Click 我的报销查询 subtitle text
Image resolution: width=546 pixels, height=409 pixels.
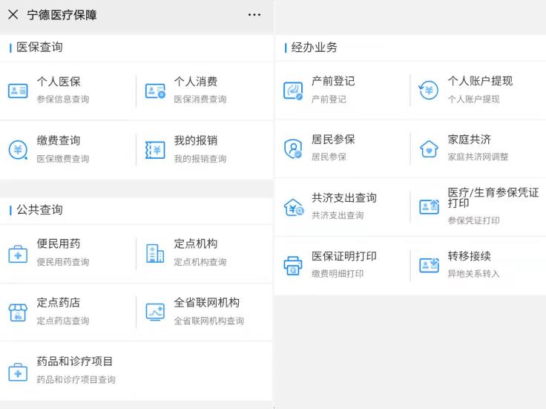[200, 159]
